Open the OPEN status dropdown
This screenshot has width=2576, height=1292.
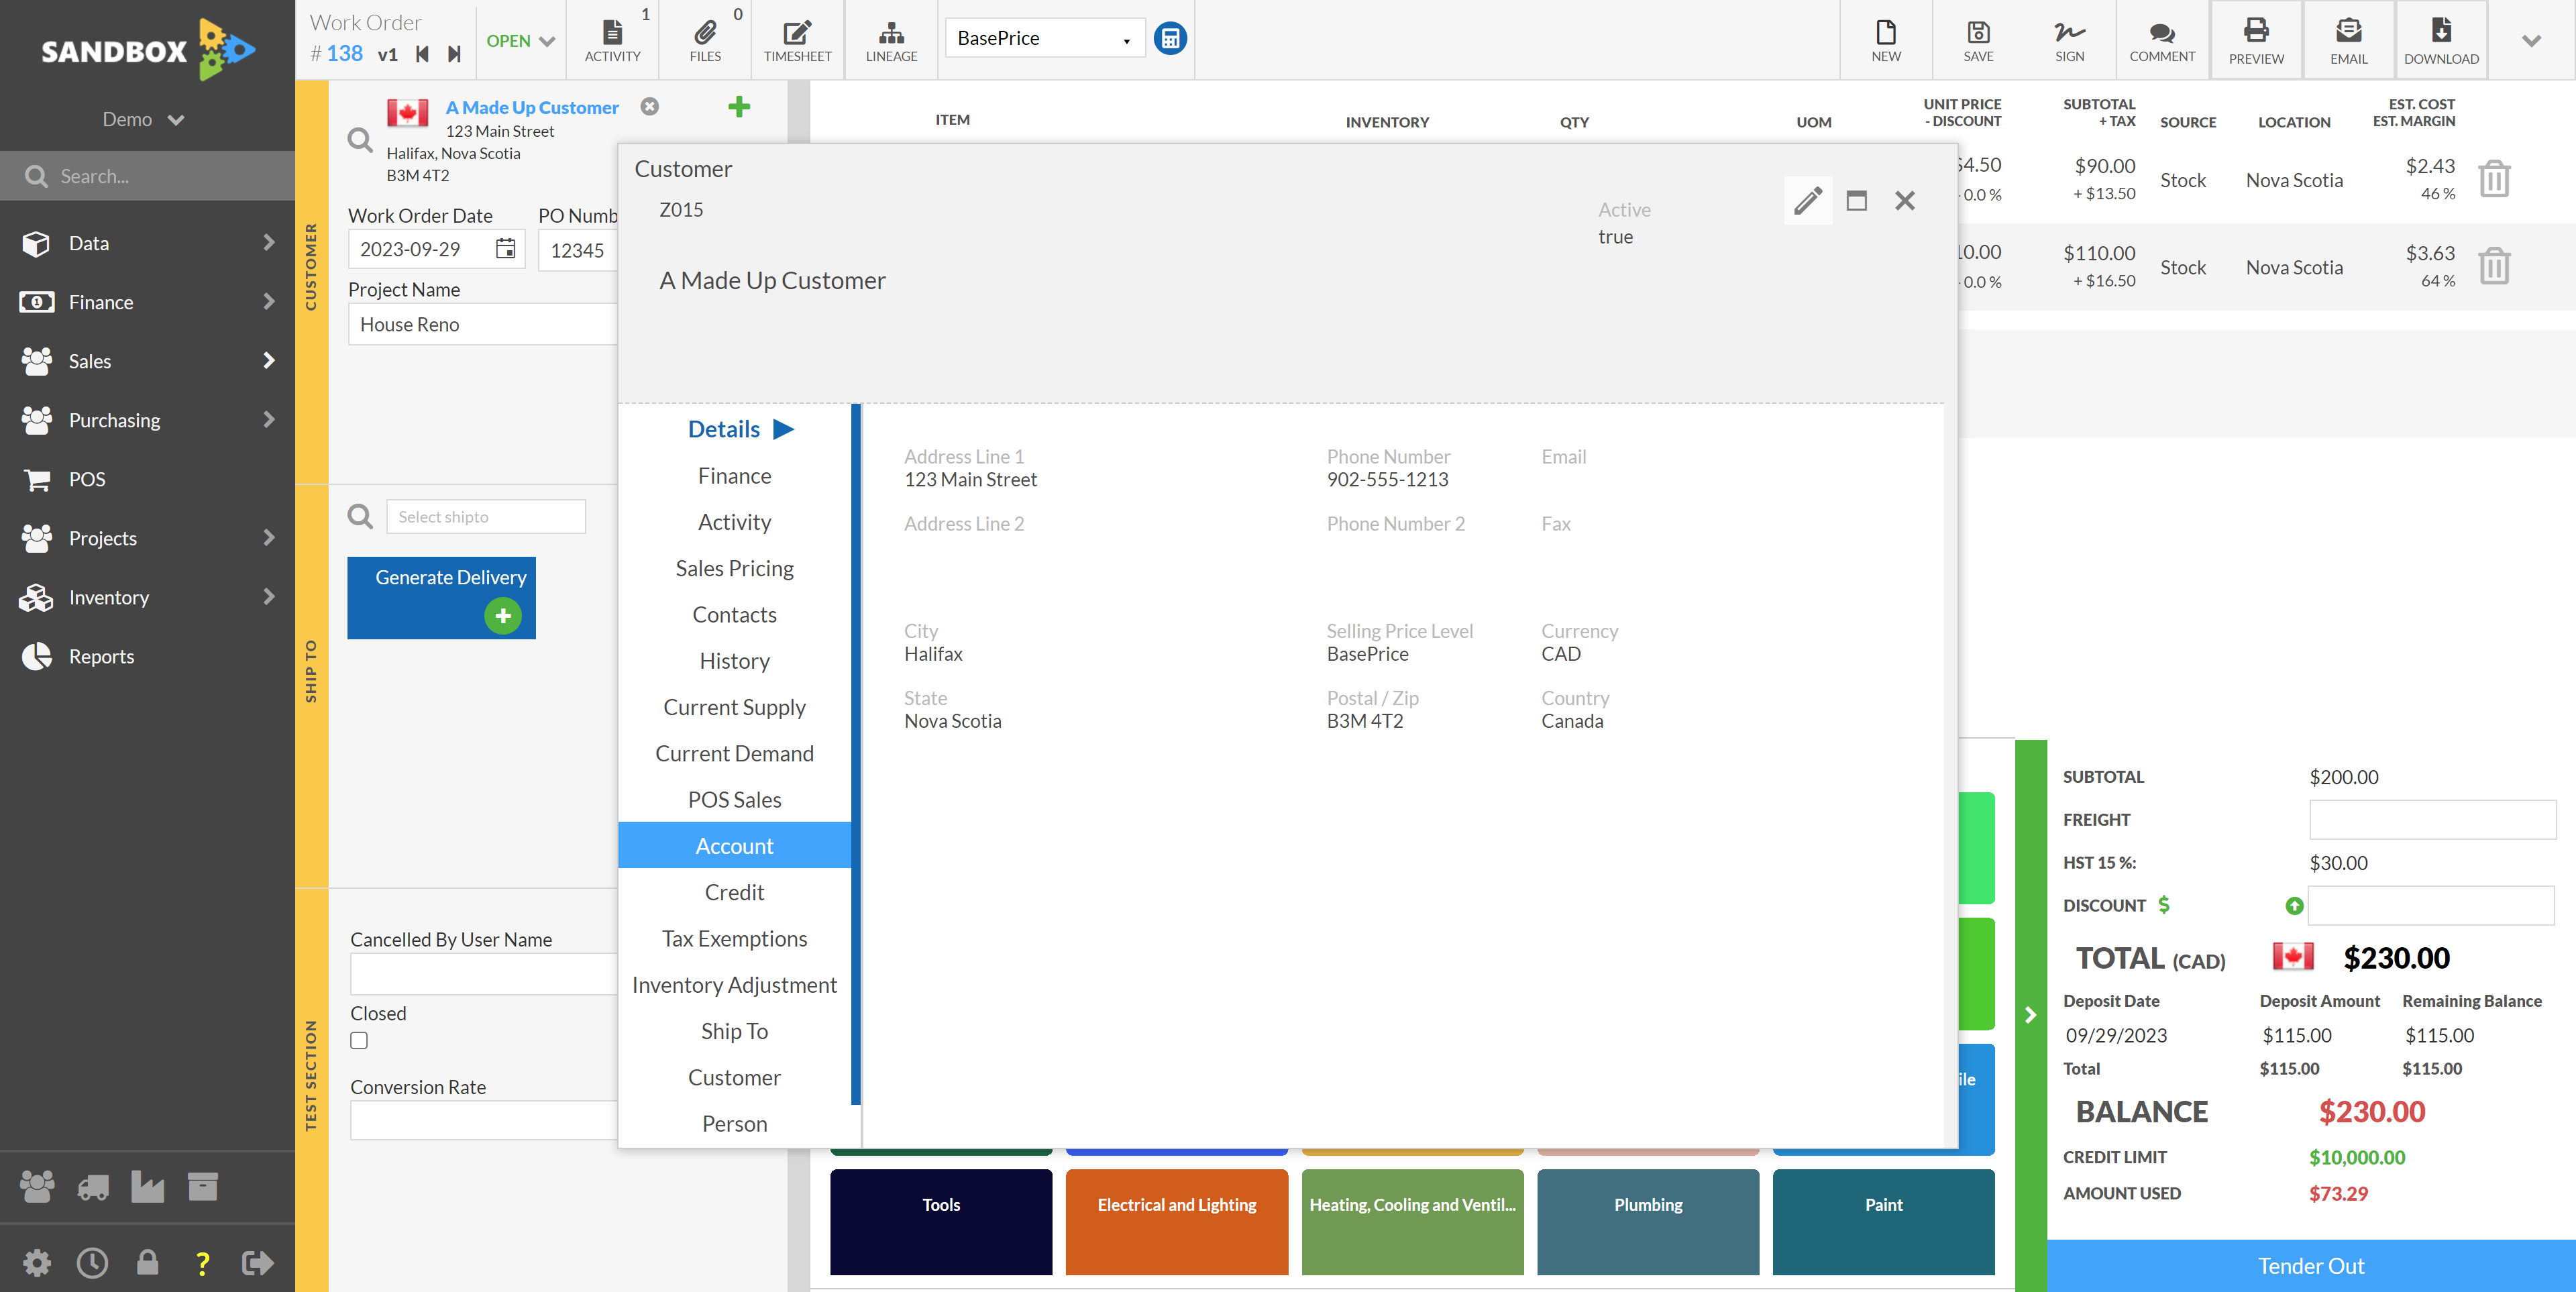(520, 41)
